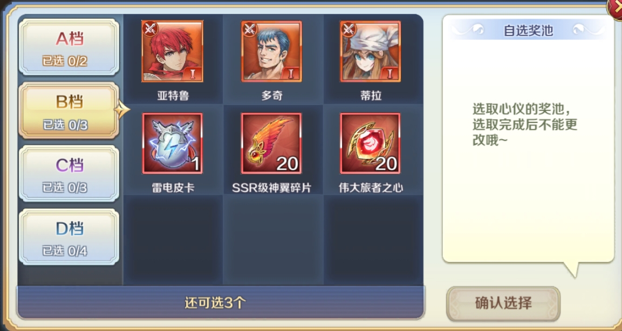Image resolution: width=622 pixels, height=331 pixels.
Task: Click the 亚特鲁 name label
Action: tap(173, 95)
